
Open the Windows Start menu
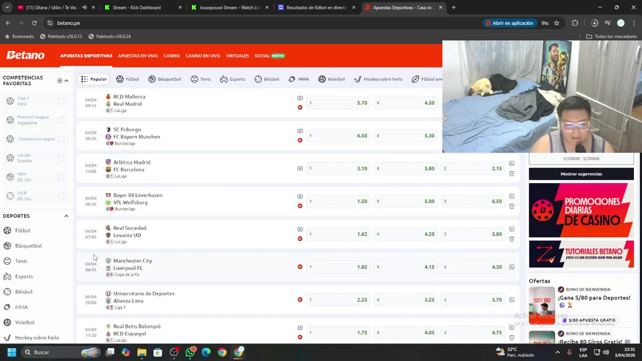12,352
